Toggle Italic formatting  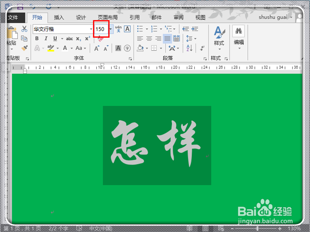point(46,39)
